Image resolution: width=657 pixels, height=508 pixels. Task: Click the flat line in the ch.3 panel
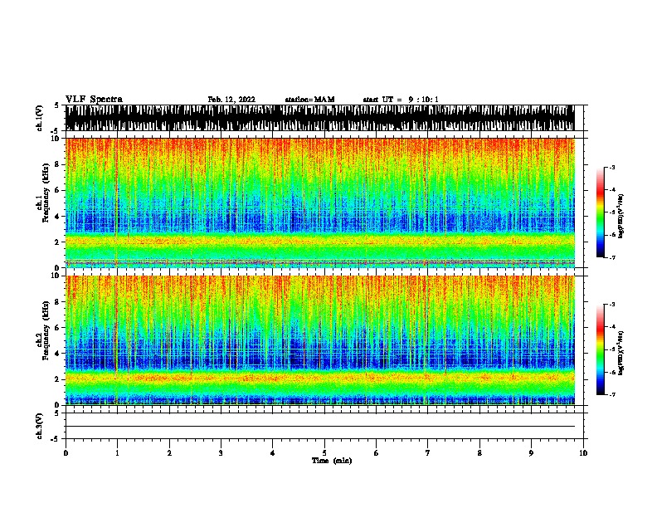[319, 427]
